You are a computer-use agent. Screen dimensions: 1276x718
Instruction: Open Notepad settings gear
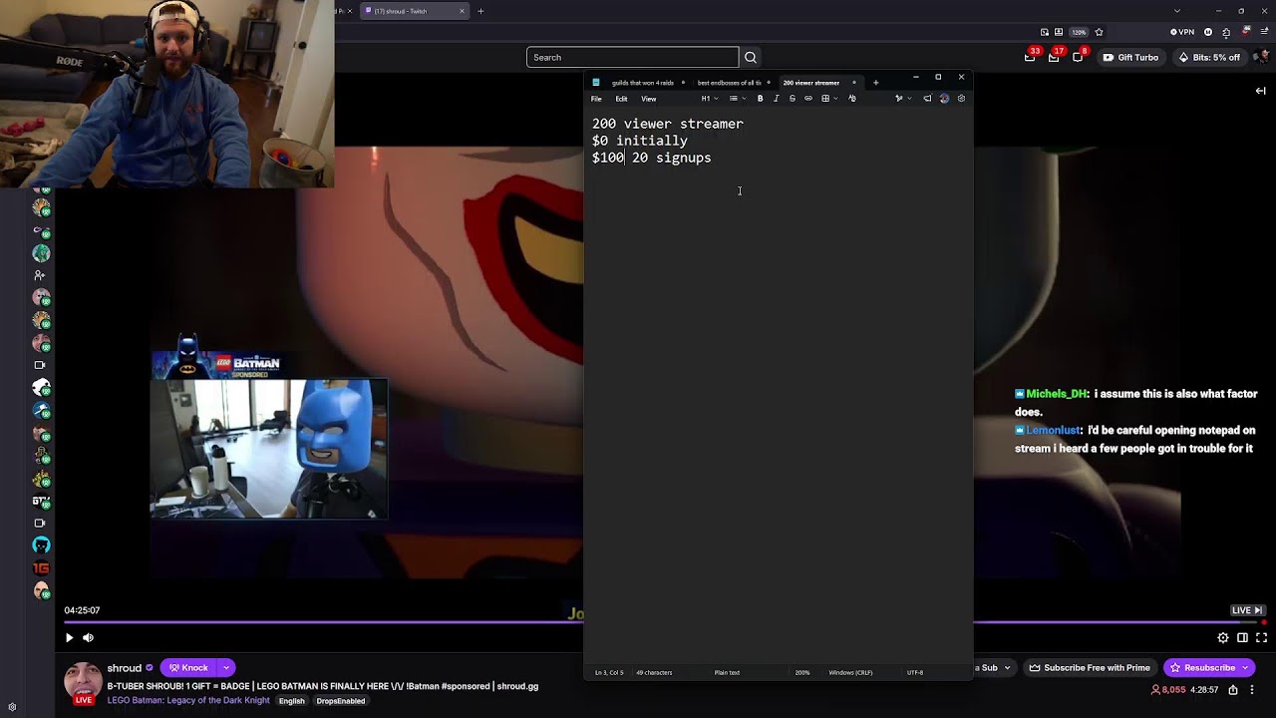coord(961,99)
